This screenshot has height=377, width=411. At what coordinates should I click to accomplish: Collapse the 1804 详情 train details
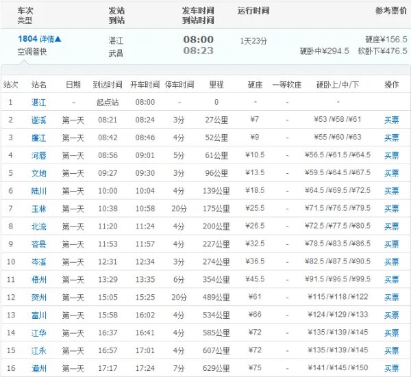tap(40, 39)
